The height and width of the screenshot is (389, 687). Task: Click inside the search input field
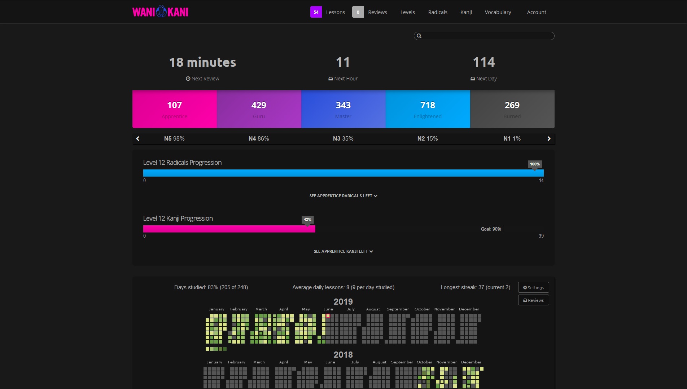pyautogui.click(x=483, y=36)
